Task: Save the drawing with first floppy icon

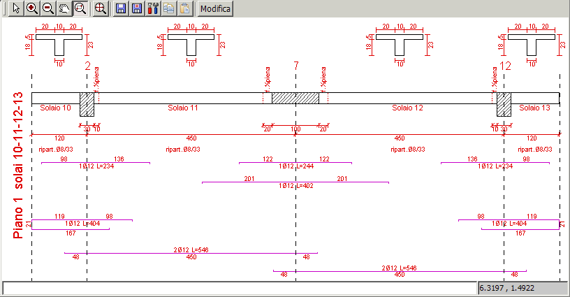Action: 120,8
